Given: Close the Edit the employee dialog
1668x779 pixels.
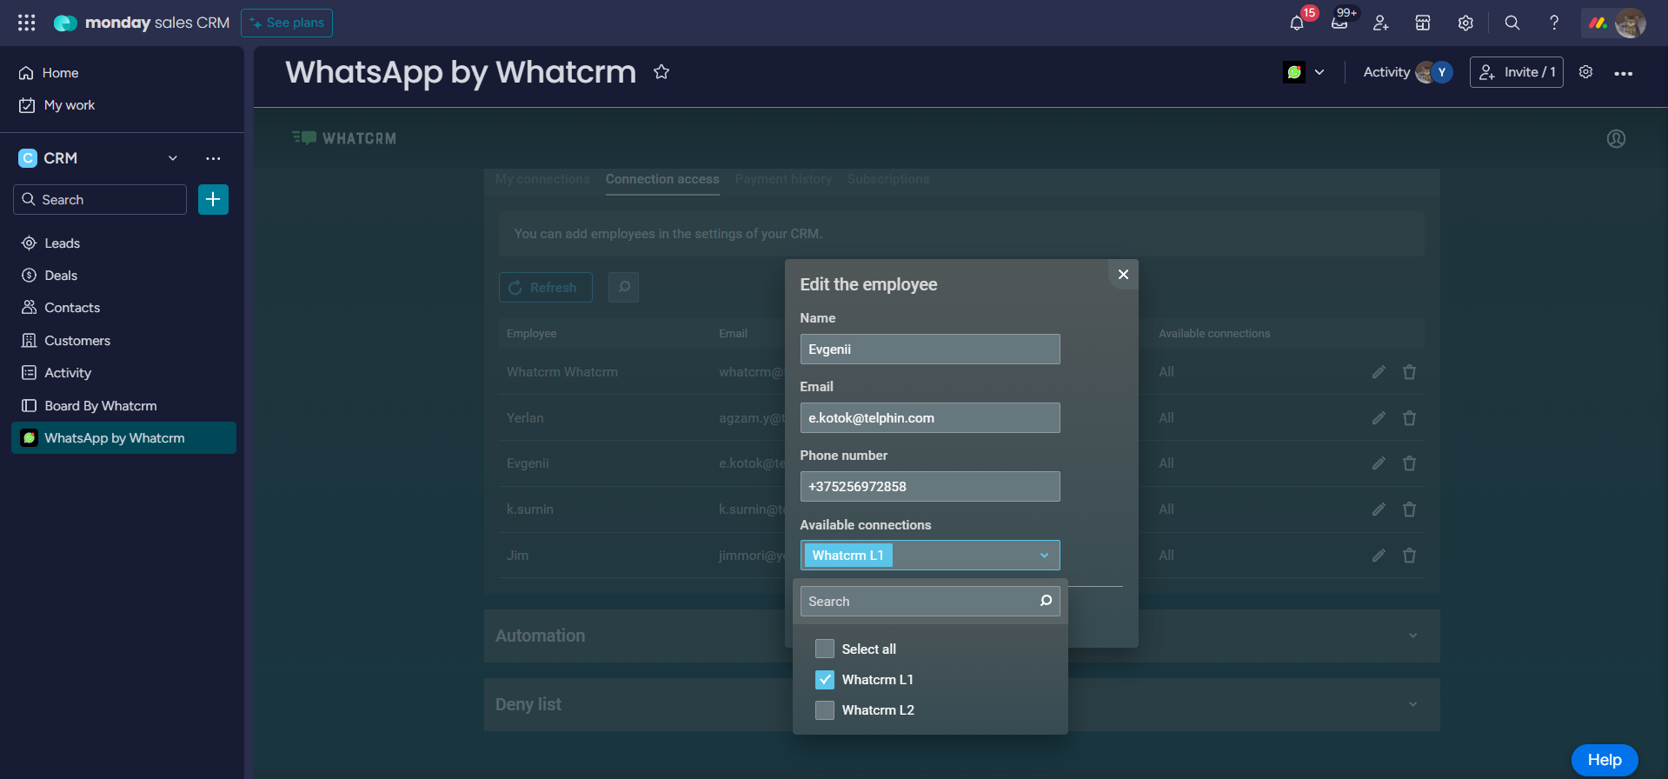Looking at the screenshot, I should tap(1123, 275).
